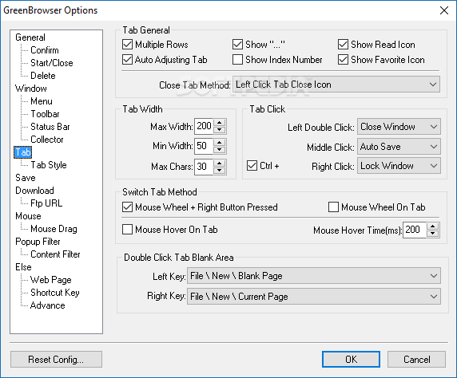Open the Left Double Click dropdown
The image size is (457, 378).
tap(399, 127)
